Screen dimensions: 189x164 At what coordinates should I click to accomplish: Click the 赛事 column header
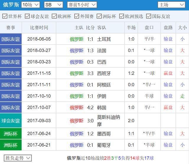tap(11, 27)
